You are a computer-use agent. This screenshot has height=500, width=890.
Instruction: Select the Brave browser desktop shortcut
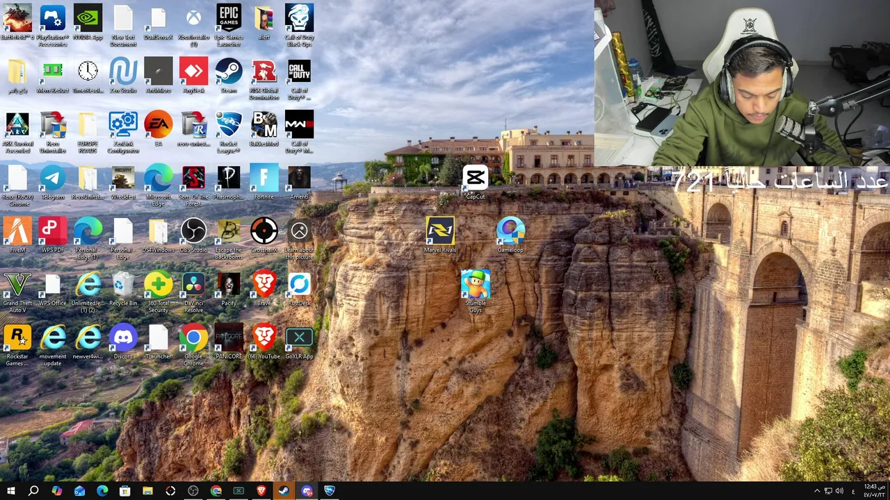click(264, 289)
